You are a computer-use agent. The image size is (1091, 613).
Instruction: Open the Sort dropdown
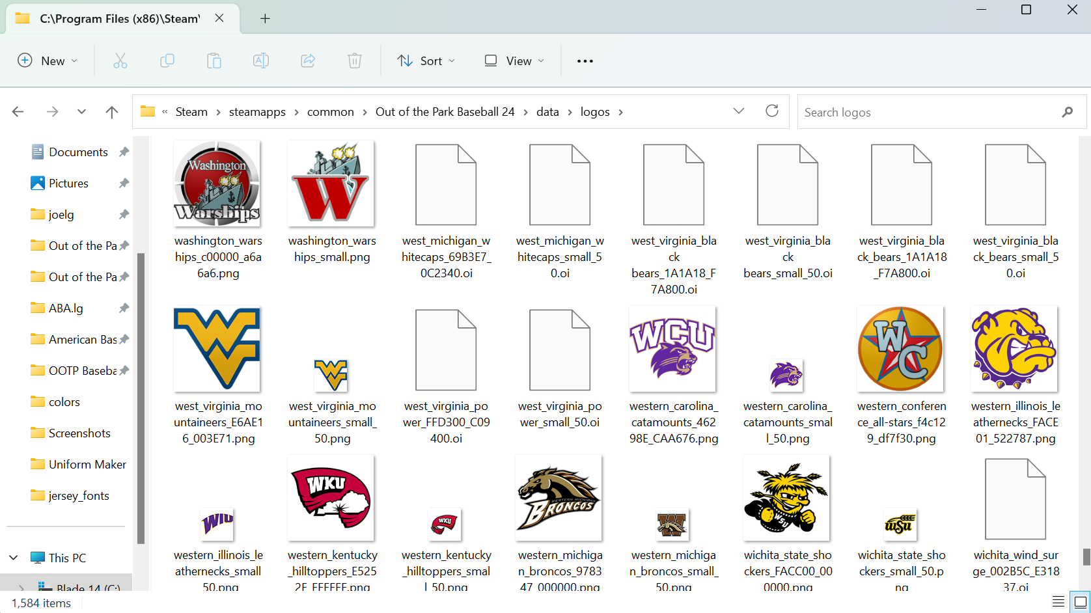[x=426, y=61]
